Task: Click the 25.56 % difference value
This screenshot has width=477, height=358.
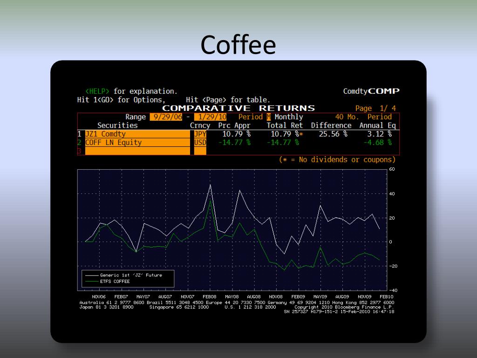Action: point(333,134)
